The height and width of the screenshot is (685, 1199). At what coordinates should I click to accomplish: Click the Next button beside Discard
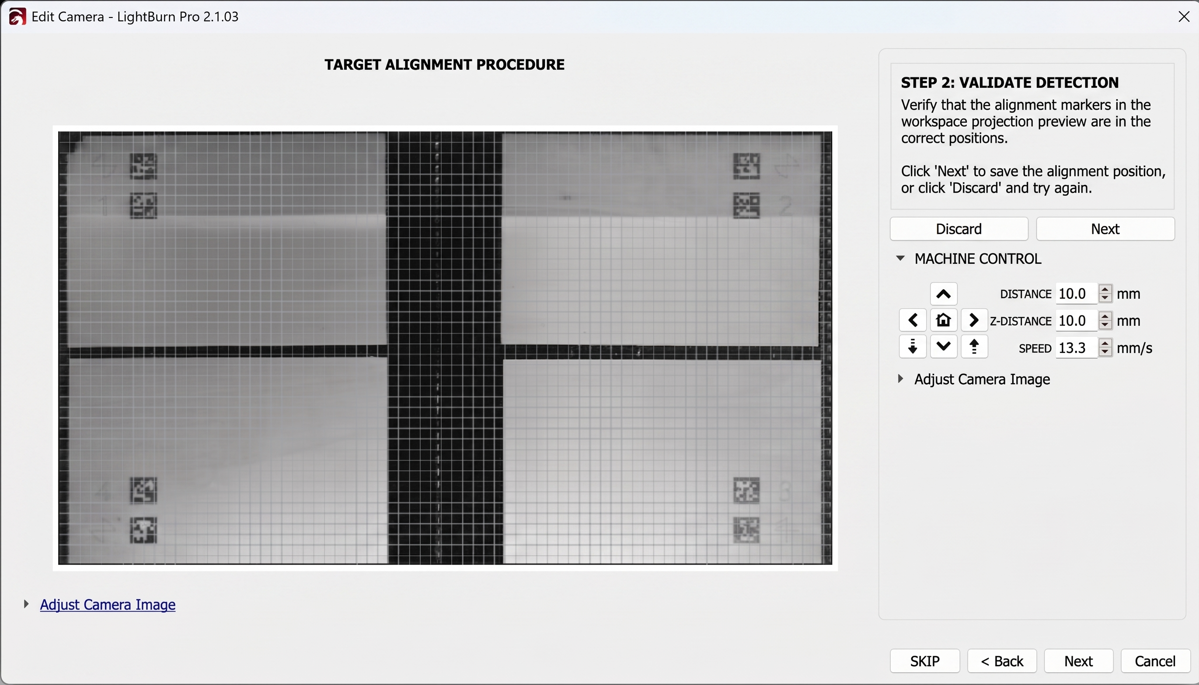click(x=1105, y=229)
